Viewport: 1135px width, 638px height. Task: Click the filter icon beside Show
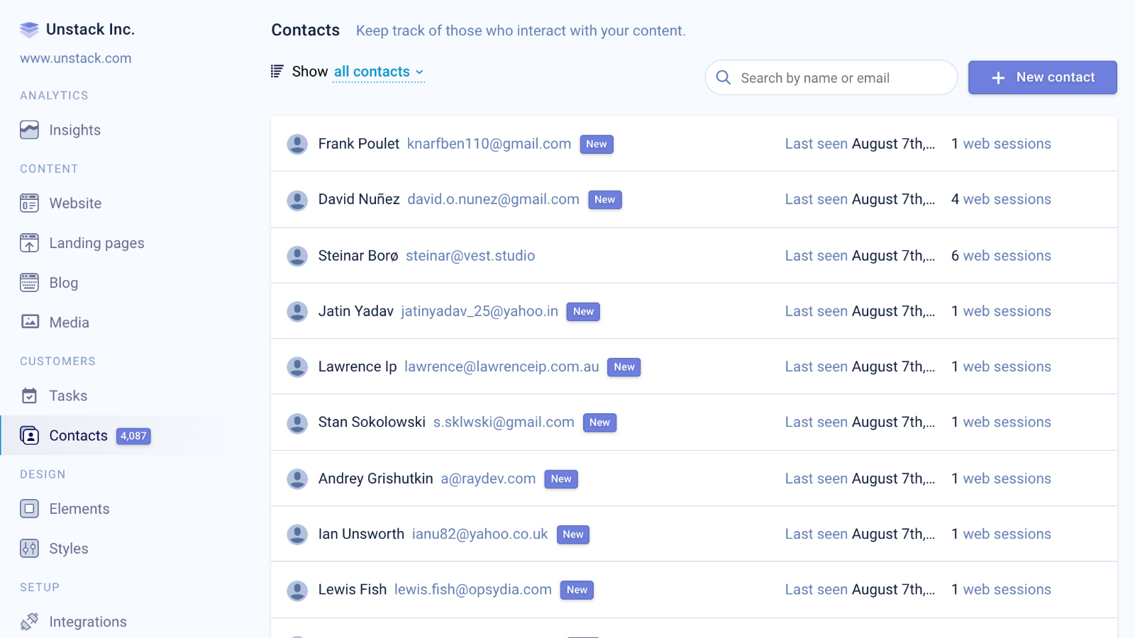(277, 71)
